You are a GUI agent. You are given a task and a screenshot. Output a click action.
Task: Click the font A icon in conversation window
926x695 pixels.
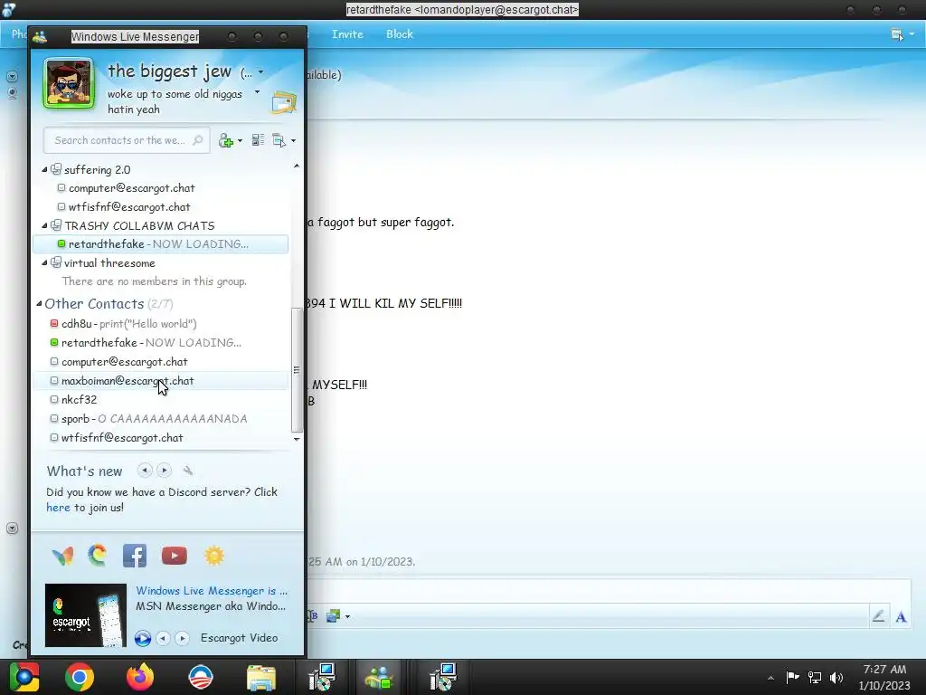902,617
